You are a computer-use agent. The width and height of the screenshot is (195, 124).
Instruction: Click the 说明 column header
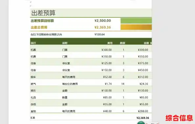point(65,43)
